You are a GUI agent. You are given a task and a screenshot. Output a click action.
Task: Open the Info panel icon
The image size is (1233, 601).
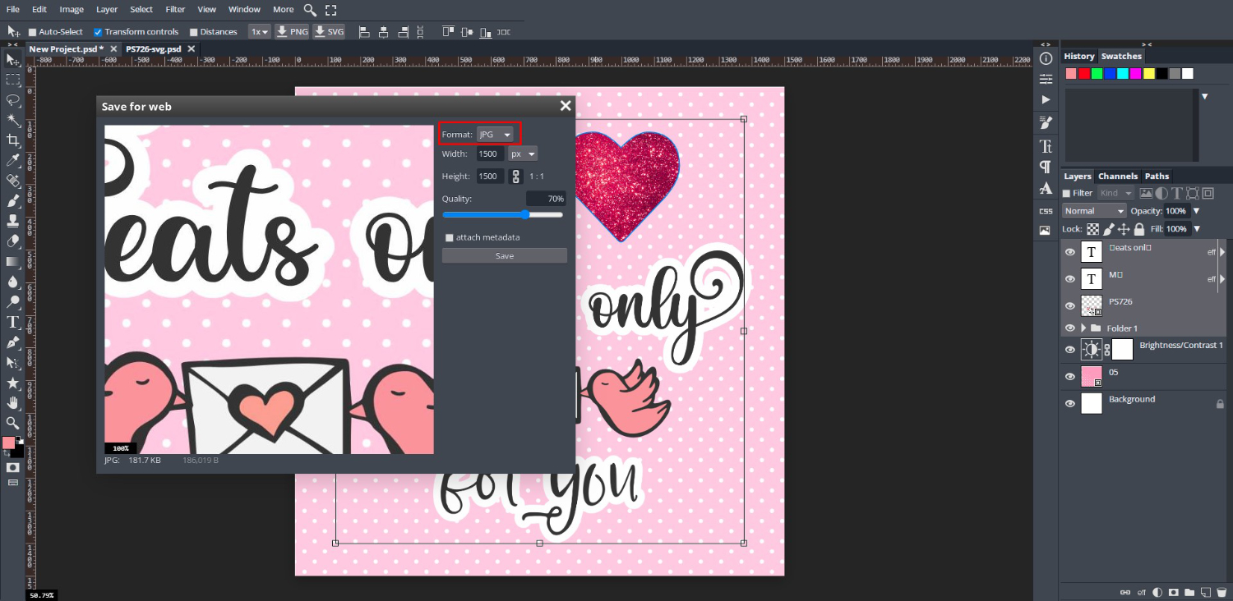click(1046, 59)
